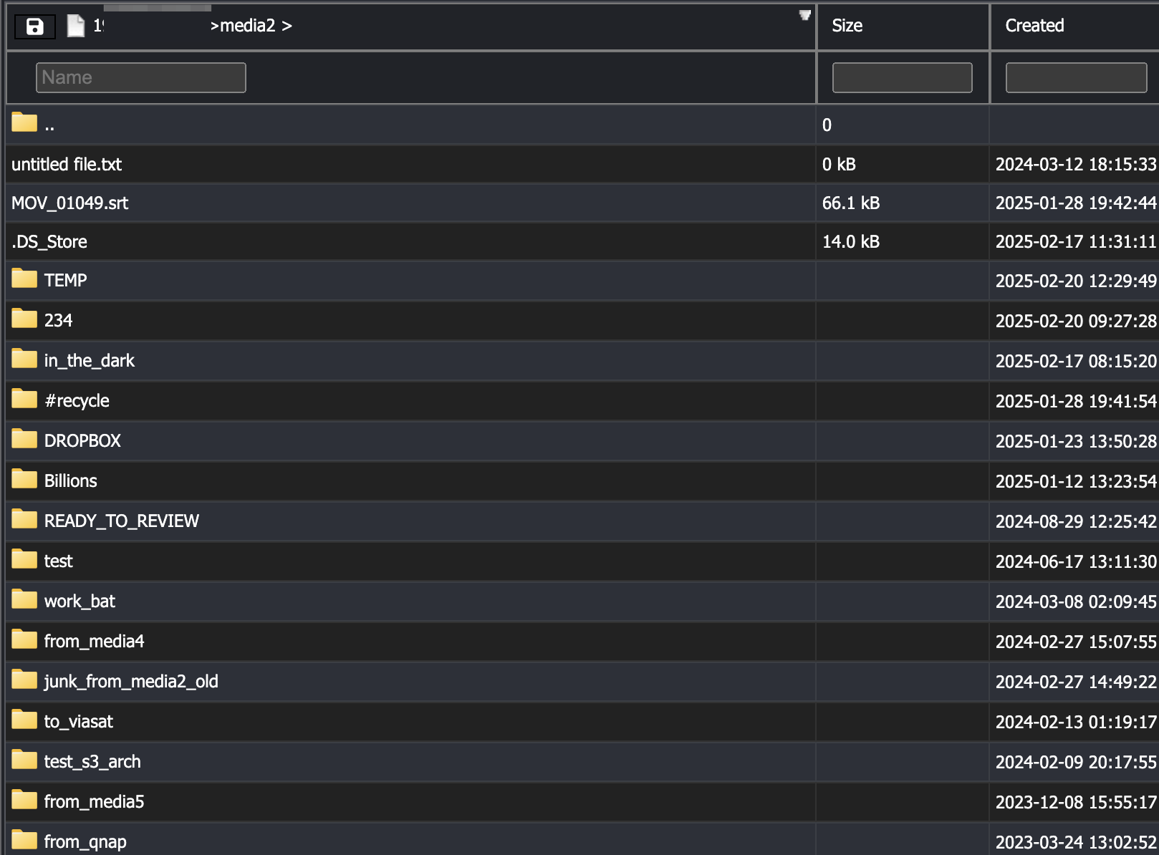
Task: Click the TEMP folder name
Action: click(x=65, y=280)
